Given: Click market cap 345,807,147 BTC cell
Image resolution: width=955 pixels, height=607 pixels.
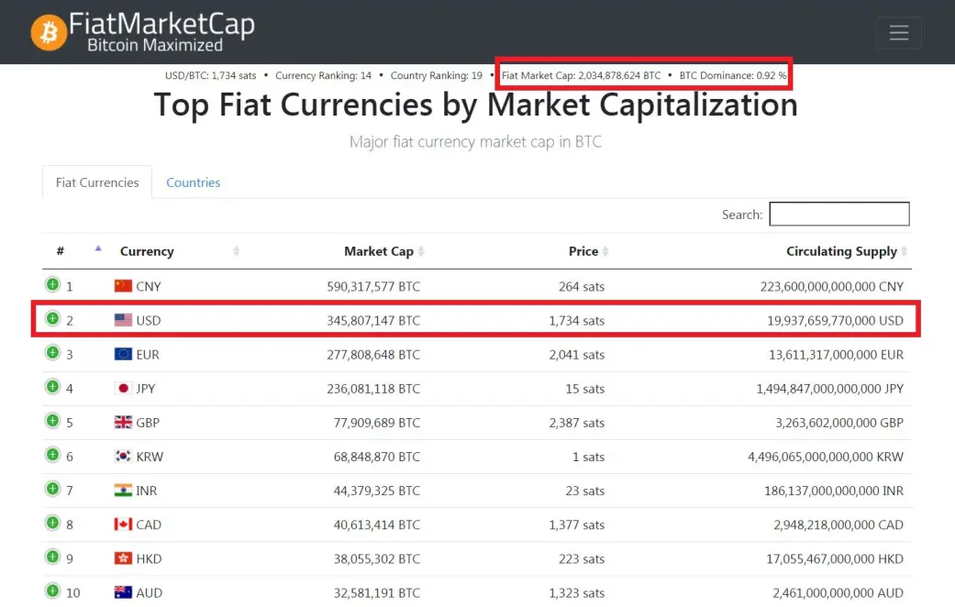Looking at the screenshot, I should point(373,320).
